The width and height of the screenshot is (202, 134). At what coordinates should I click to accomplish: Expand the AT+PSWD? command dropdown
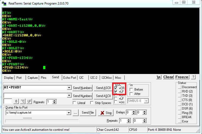pyautogui.click(x=69, y=88)
